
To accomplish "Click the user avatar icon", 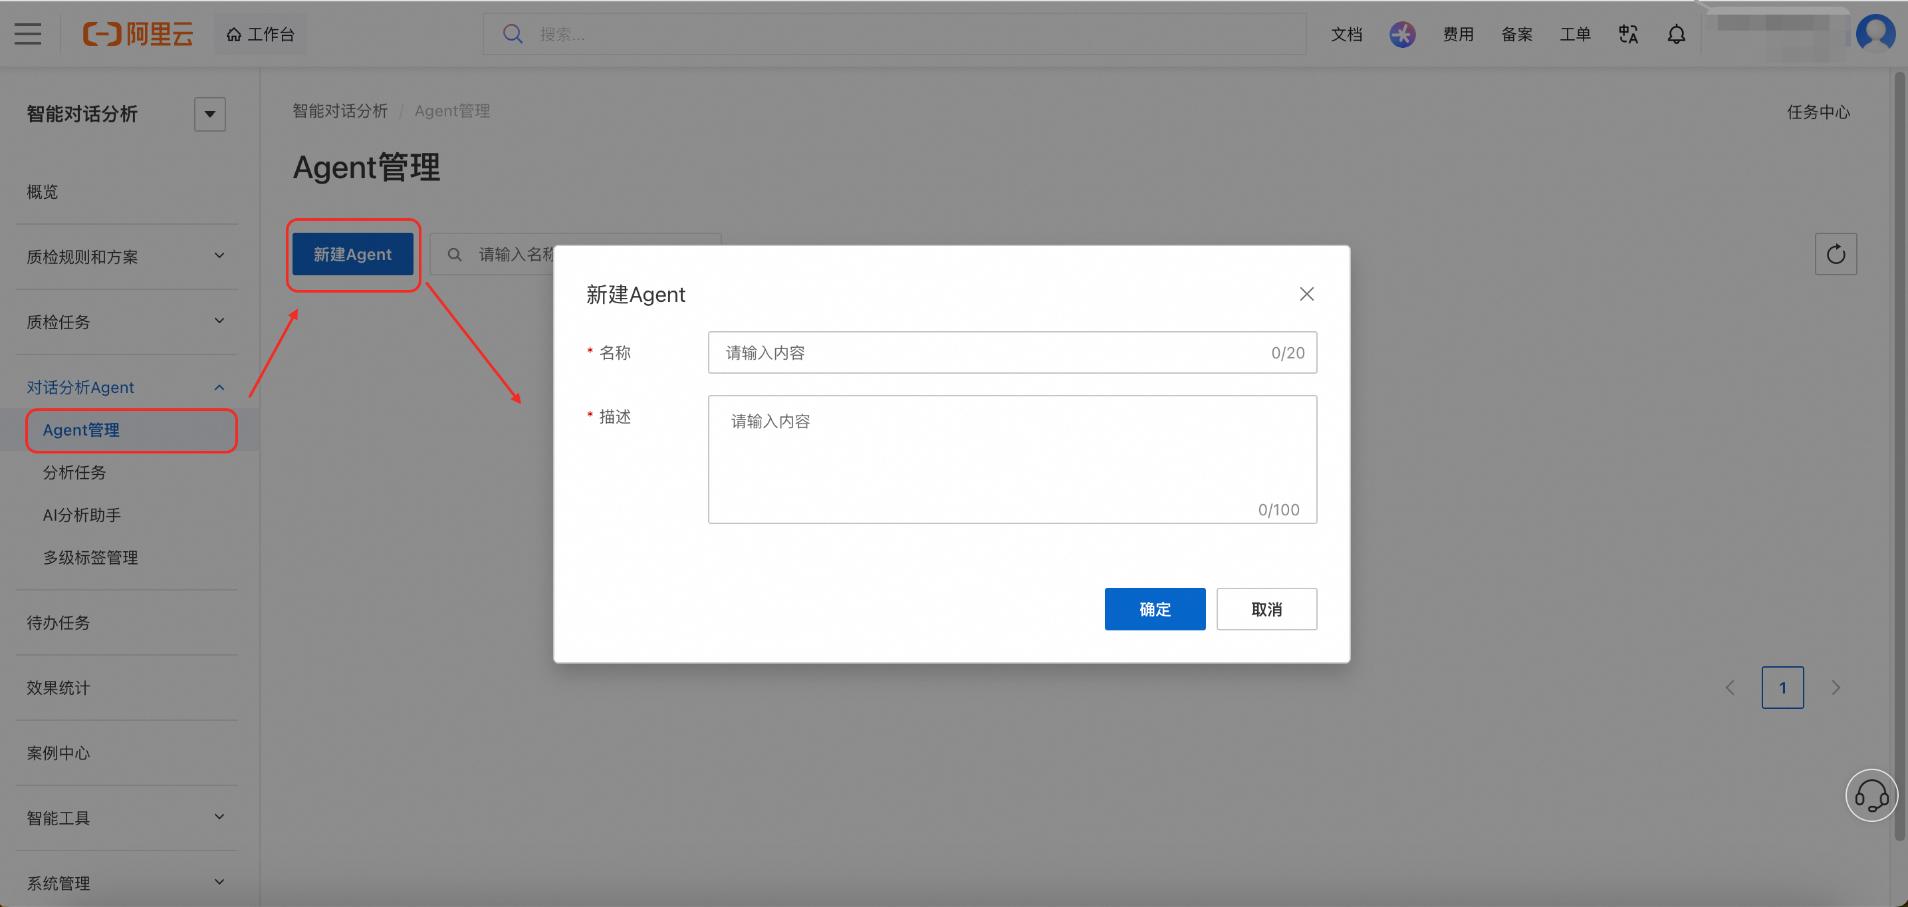I will click(1875, 33).
